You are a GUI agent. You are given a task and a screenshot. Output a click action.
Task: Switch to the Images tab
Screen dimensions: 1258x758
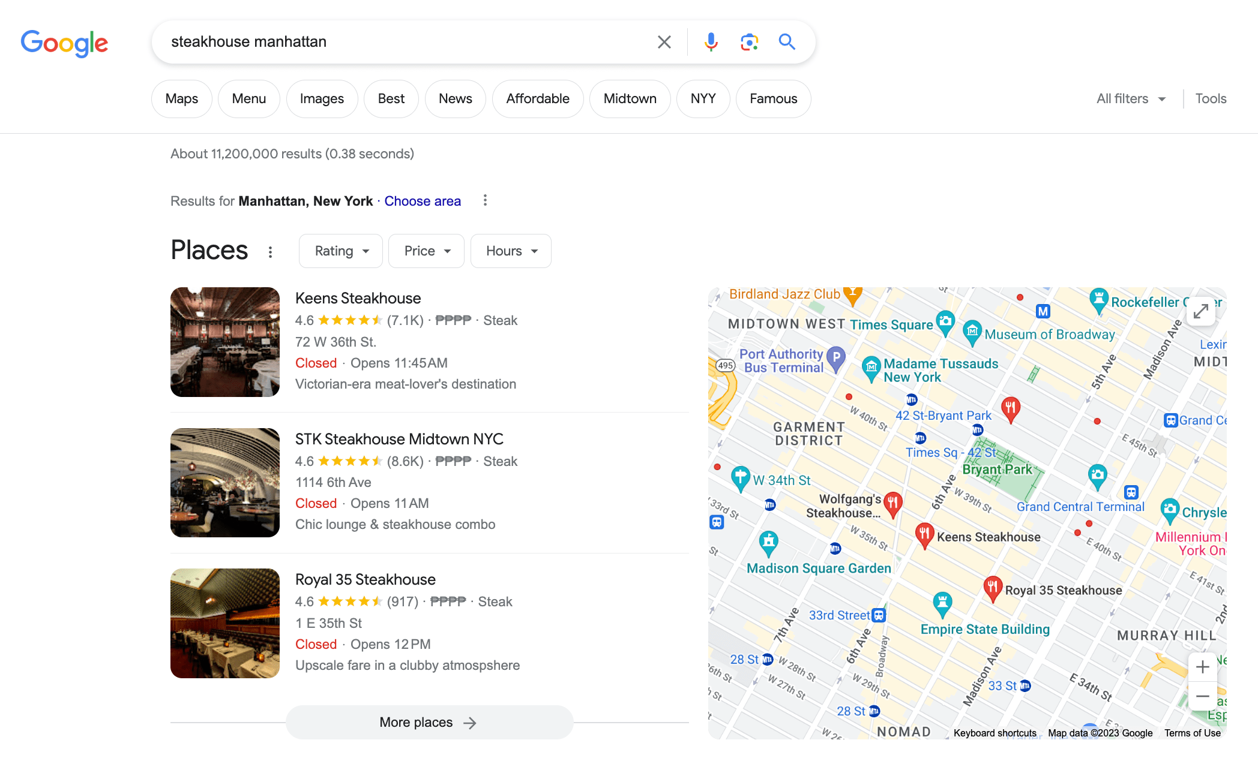(x=322, y=99)
